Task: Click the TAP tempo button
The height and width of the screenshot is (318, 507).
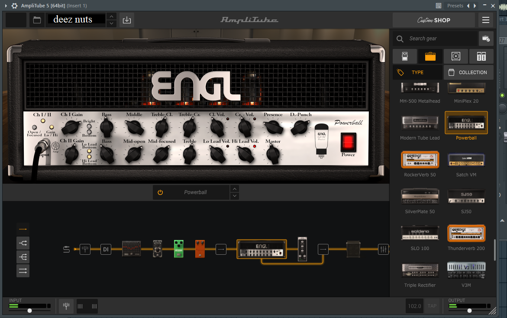Action: [432, 306]
